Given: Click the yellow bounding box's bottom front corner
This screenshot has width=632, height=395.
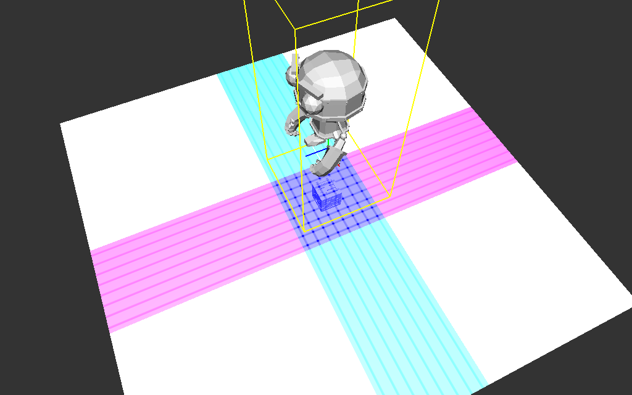Looking at the screenshot, I should click(x=302, y=230).
